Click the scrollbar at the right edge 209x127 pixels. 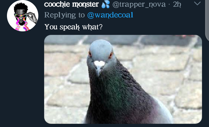click(207, 20)
